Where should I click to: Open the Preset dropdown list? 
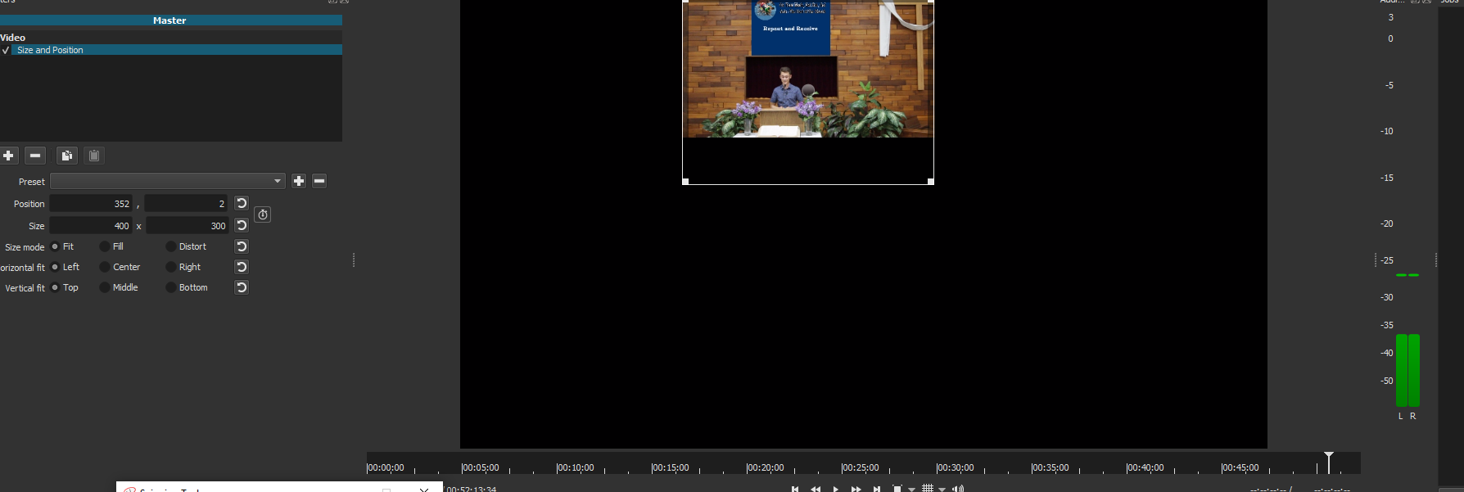[168, 181]
